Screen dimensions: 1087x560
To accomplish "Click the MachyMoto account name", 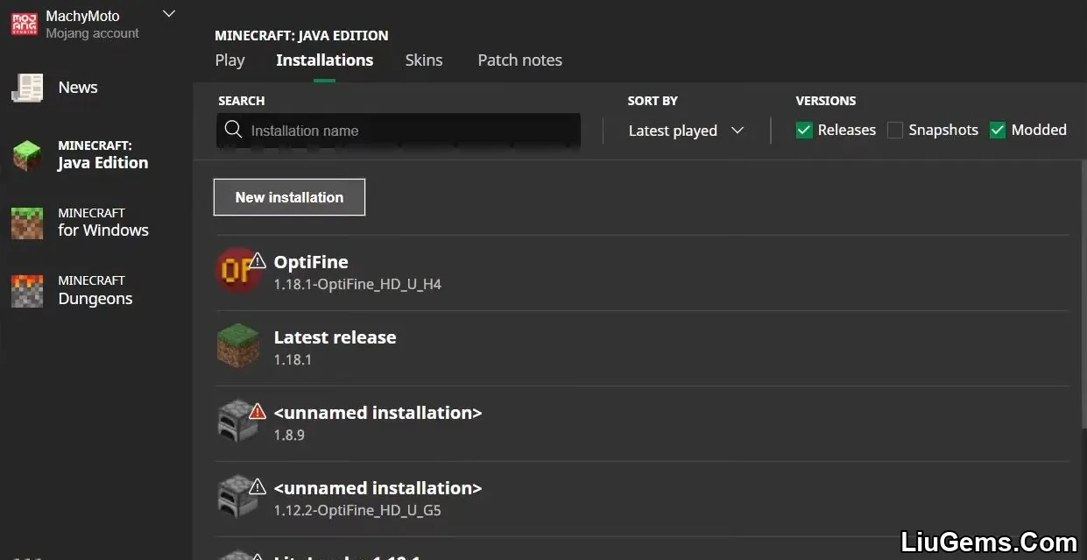I will (82, 16).
